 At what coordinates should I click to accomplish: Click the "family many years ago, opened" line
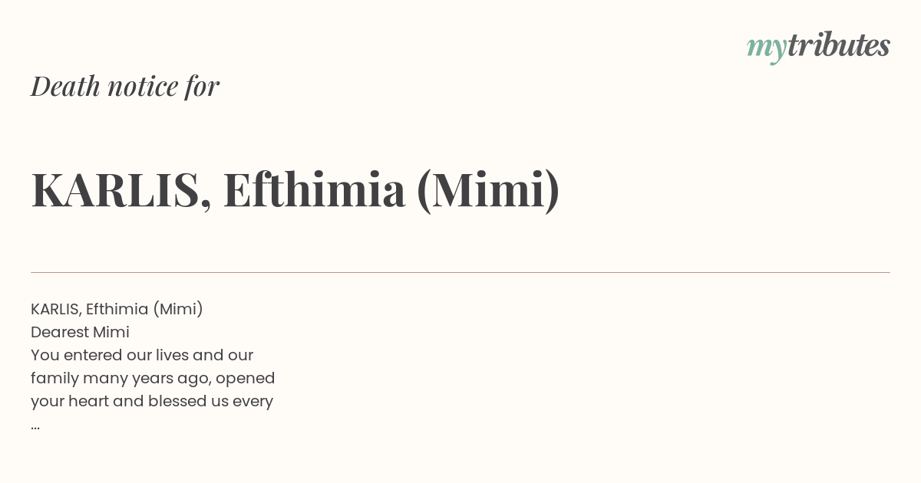click(x=153, y=378)
